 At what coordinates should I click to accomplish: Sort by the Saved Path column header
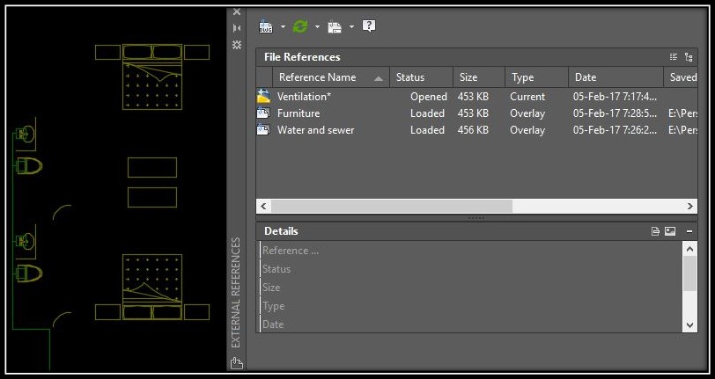tap(681, 77)
